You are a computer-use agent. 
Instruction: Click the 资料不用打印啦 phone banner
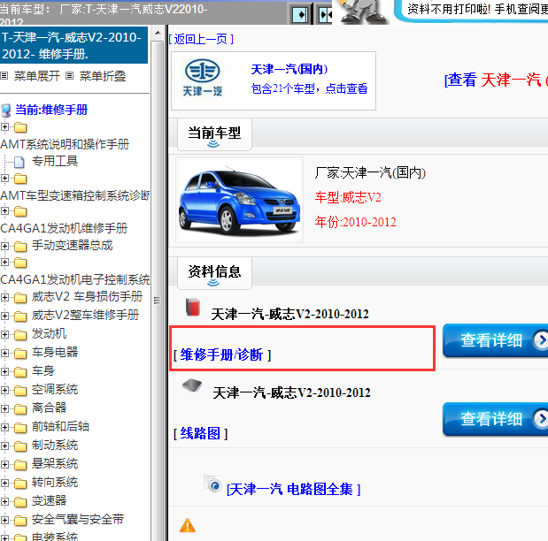[x=472, y=11]
